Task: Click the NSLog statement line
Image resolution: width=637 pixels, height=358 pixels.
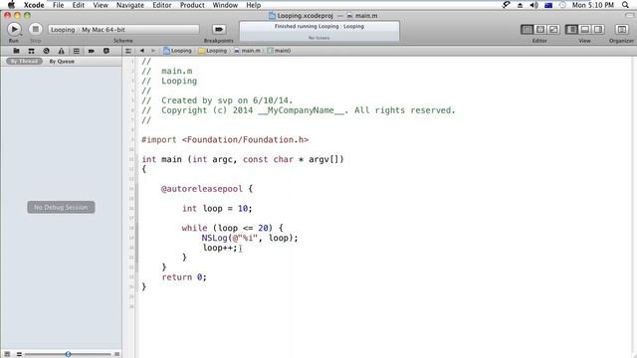Action: pos(250,238)
